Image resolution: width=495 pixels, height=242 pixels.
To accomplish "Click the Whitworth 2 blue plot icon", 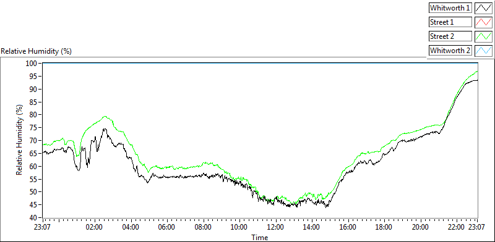I will (x=483, y=50).
